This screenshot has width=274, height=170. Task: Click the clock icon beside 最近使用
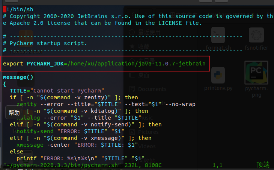pos(132,32)
